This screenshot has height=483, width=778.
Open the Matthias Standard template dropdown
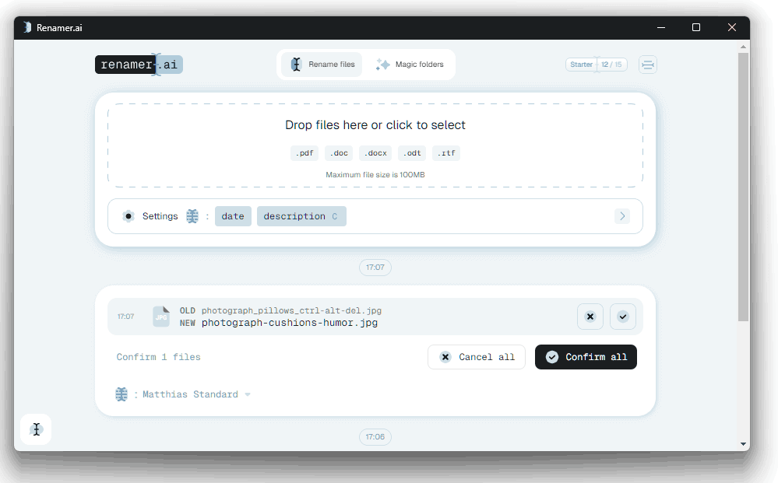[196, 394]
